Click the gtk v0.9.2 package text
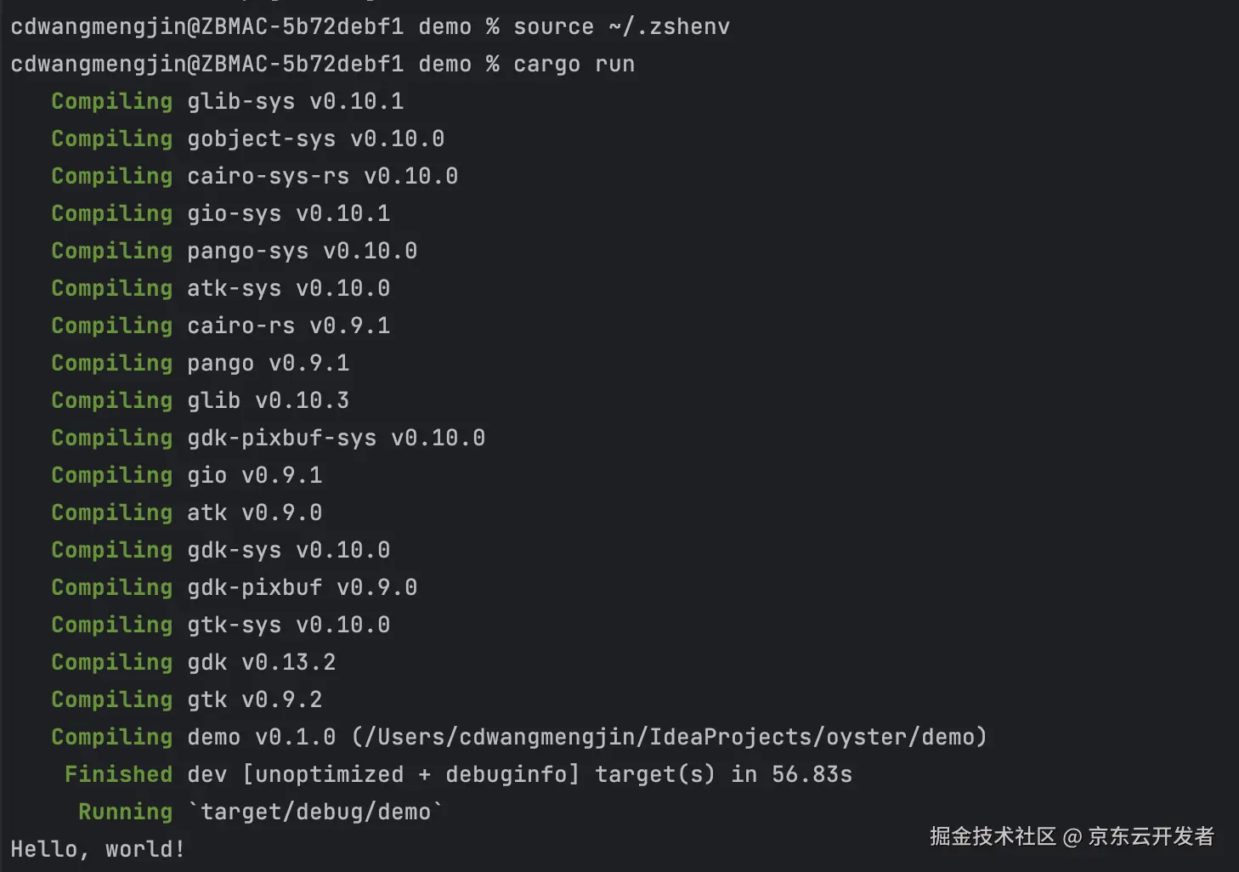Image resolution: width=1239 pixels, height=872 pixels. (254, 699)
